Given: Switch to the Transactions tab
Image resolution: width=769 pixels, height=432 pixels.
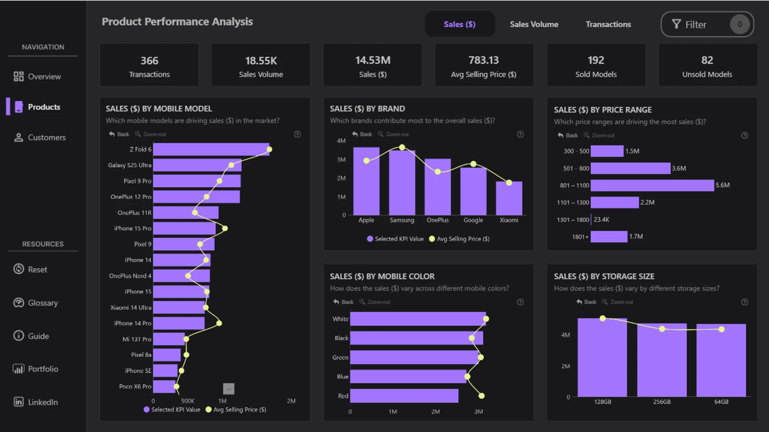Looking at the screenshot, I should point(608,24).
